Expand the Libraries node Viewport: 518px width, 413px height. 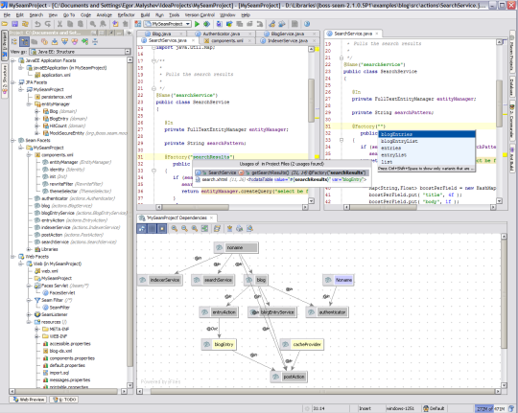[x=29, y=249]
